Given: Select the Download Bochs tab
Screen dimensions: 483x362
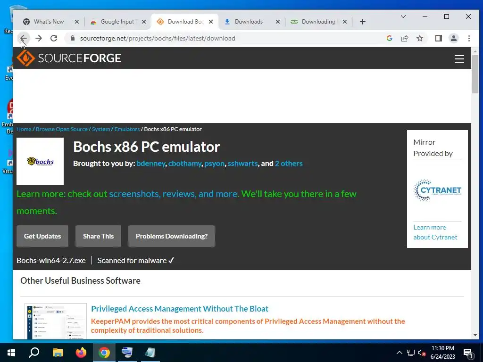Looking at the screenshot, I should click(x=185, y=22).
